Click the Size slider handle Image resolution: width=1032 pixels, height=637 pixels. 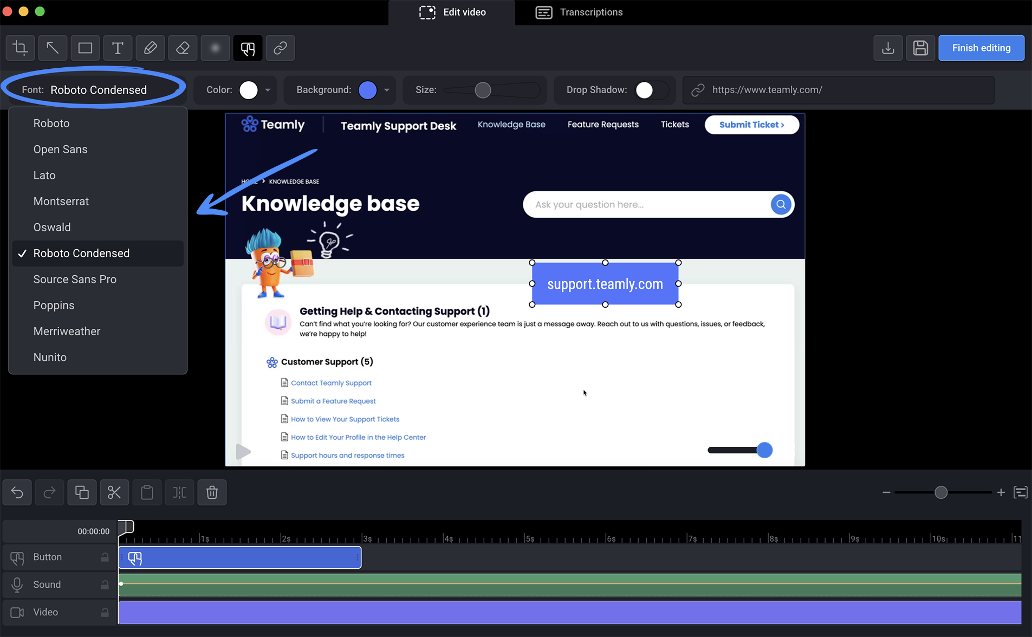pyautogui.click(x=483, y=90)
